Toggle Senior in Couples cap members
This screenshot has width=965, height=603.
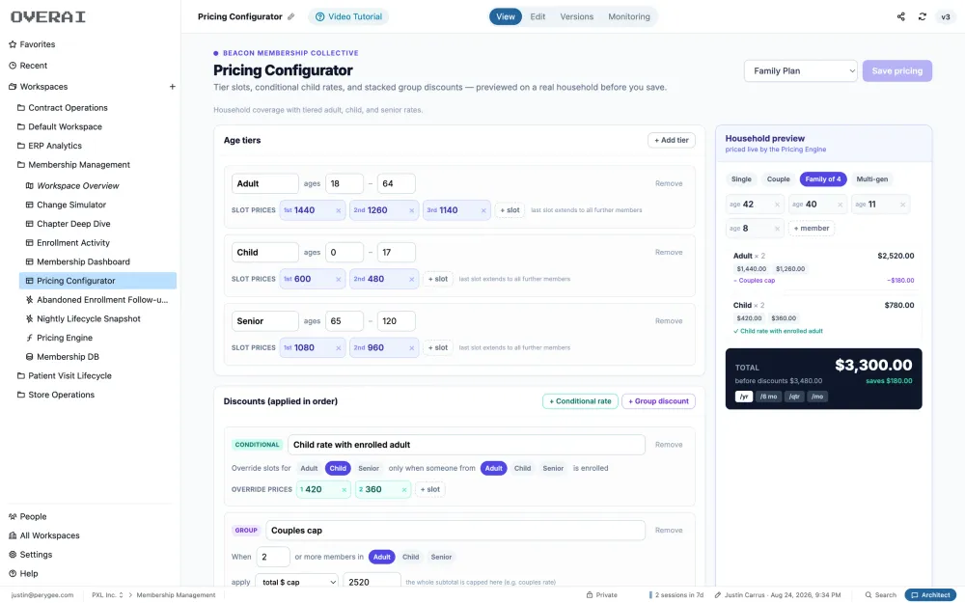[441, 557]
